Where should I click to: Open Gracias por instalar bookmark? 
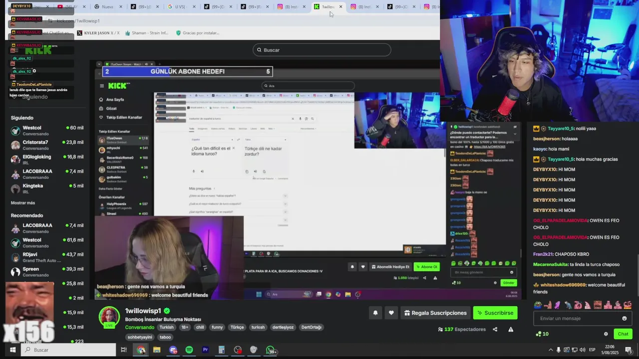(197, 33)
